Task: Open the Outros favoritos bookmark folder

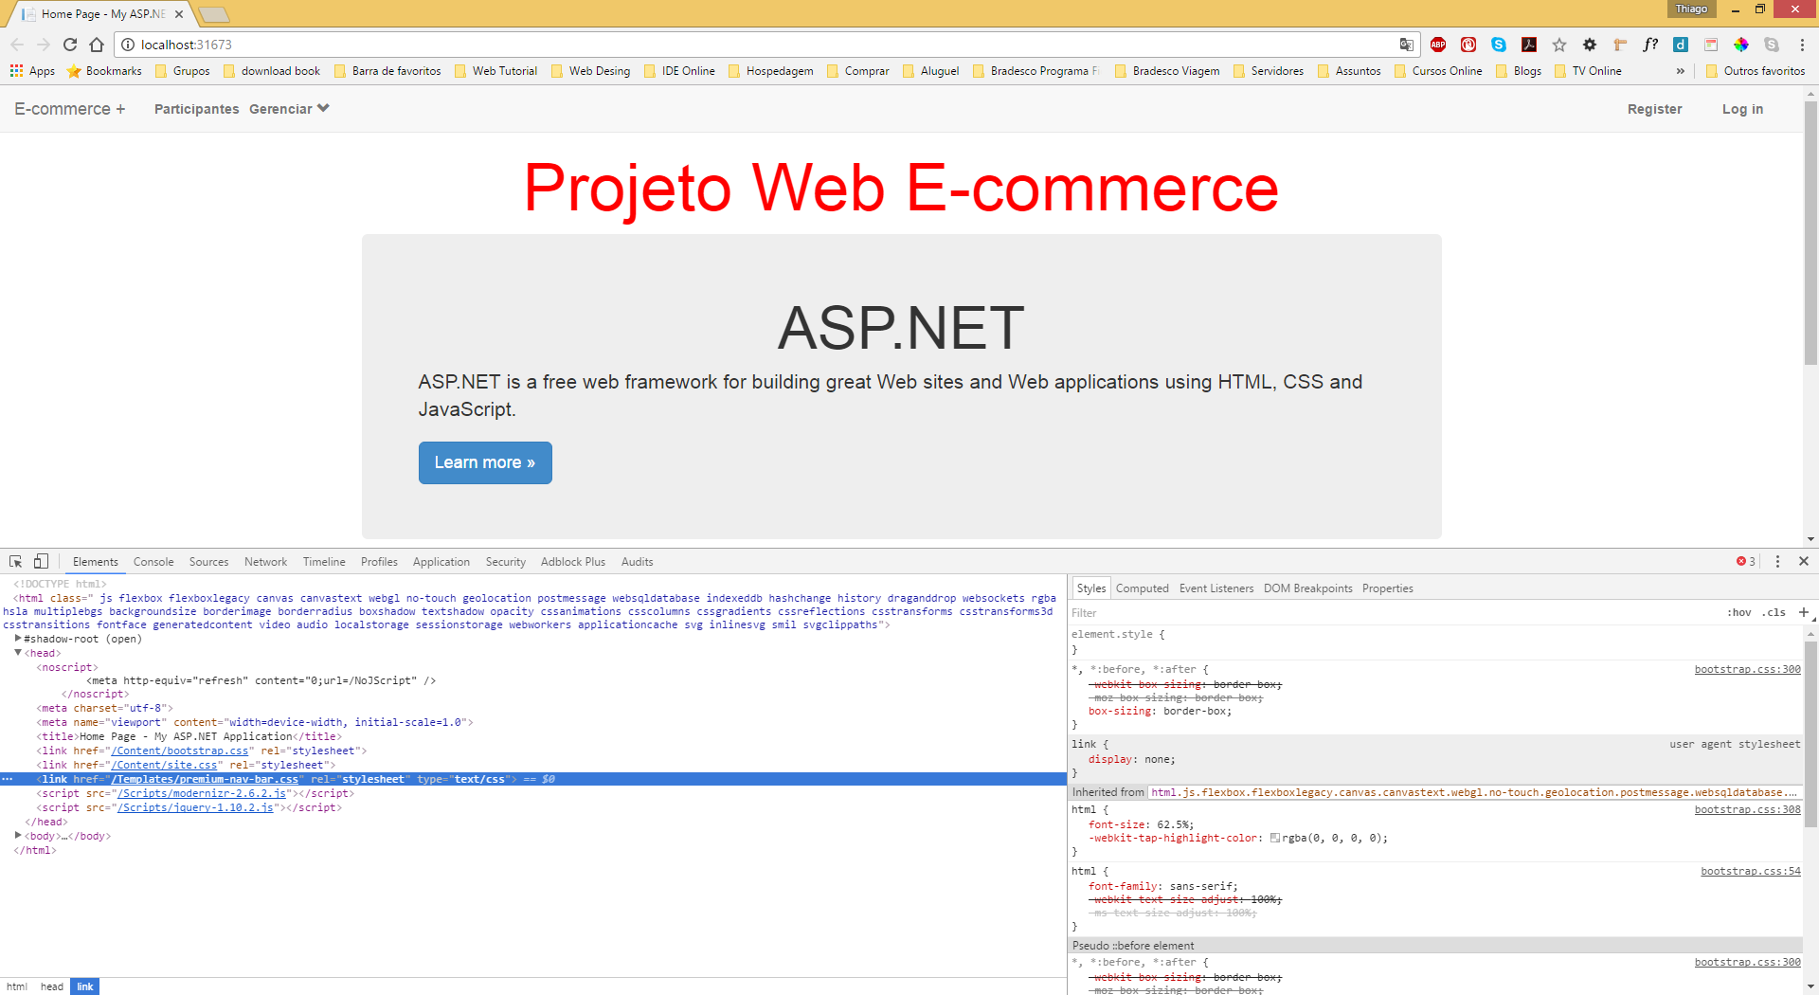Action: (1756, 71)
